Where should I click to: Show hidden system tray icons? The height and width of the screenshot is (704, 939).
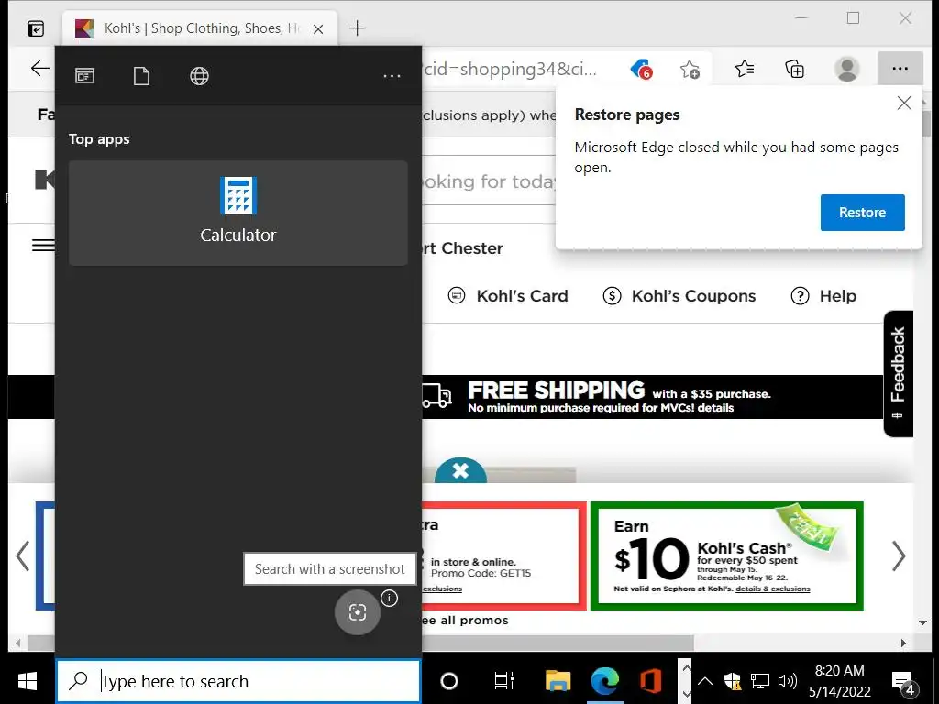coord(705,681)
